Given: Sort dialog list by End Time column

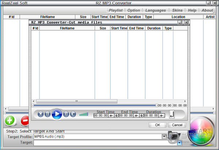Looking at the screenshot, I should pos(137,28).
